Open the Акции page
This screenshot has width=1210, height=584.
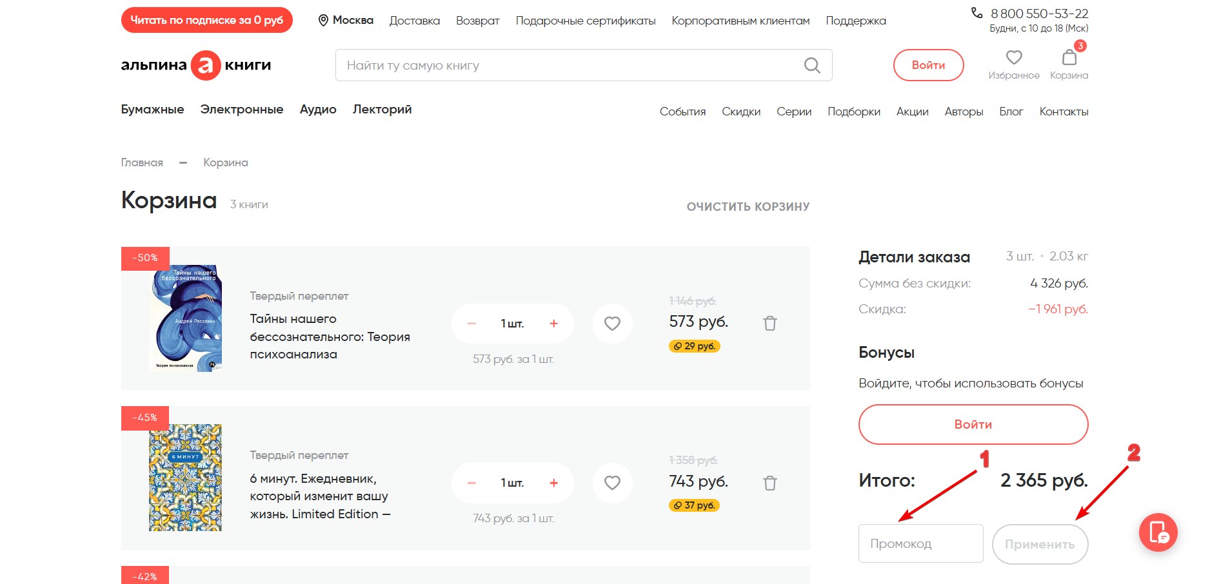point(913,112)
